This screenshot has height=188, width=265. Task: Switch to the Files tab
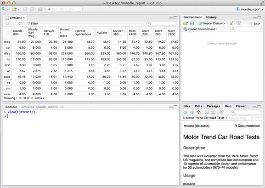(x=187, y=106)
